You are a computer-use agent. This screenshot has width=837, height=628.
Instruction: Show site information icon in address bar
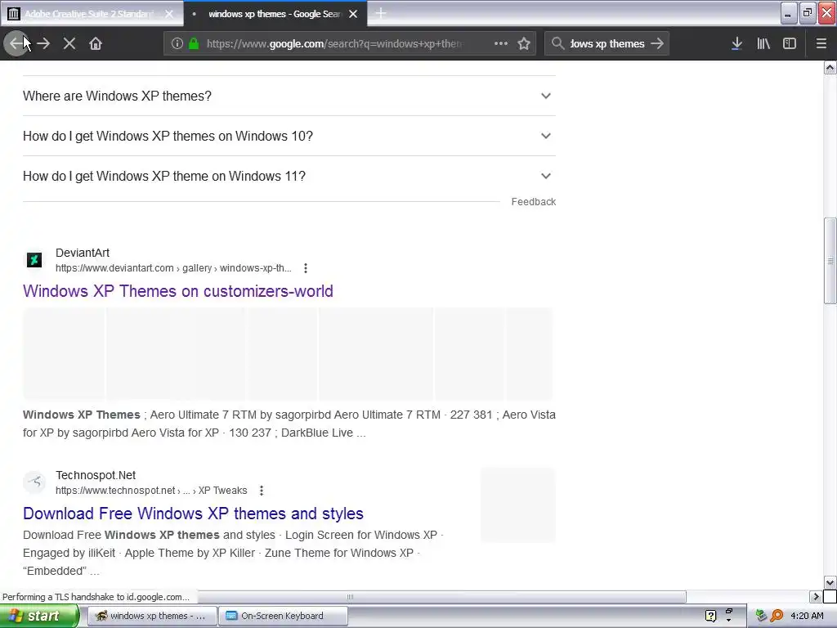pyautogui.click(x=177, y=44)
